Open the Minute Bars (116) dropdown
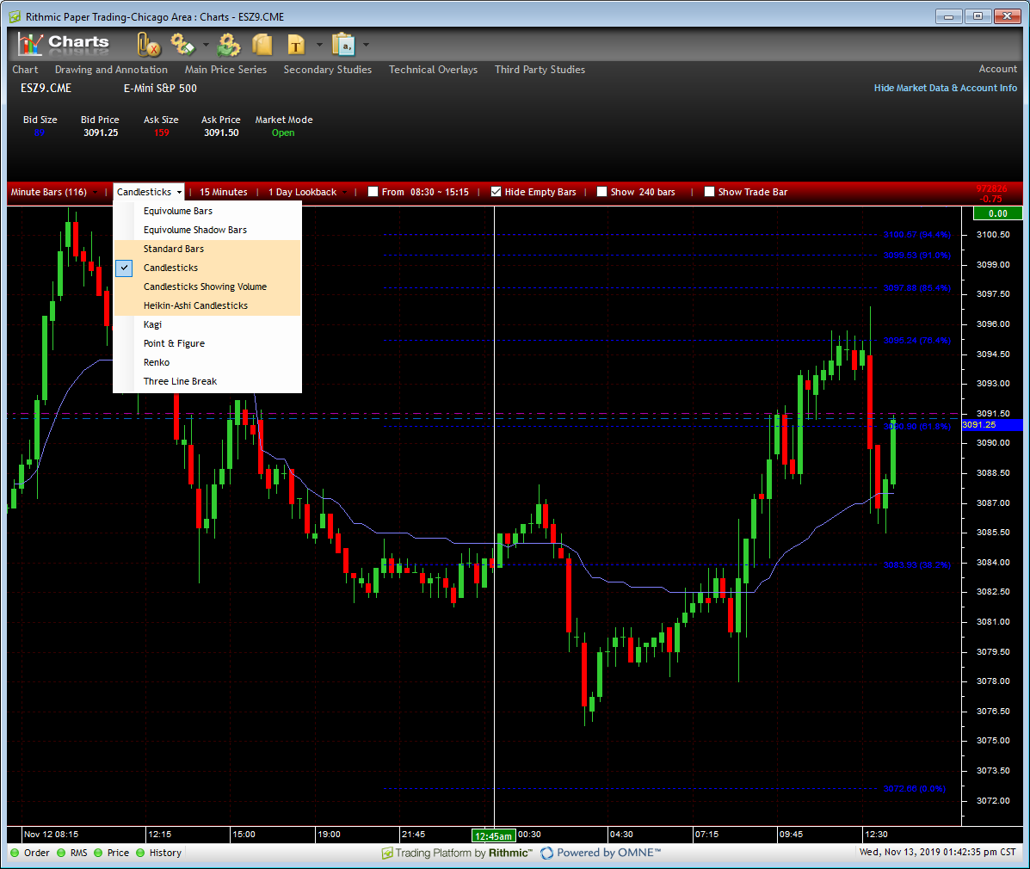The image size is (1030, 869). coord(54,192)
